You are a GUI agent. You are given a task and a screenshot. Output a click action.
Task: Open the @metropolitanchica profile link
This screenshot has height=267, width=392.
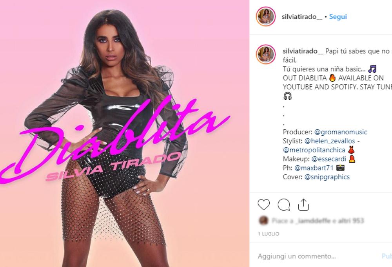tap(314, 150)
